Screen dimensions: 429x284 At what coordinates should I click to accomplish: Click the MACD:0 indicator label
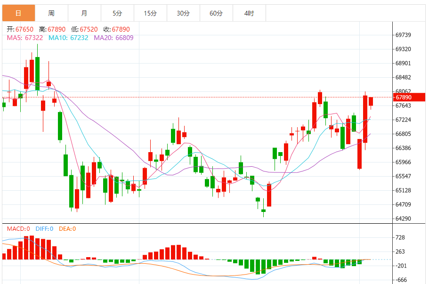(18, 229)
